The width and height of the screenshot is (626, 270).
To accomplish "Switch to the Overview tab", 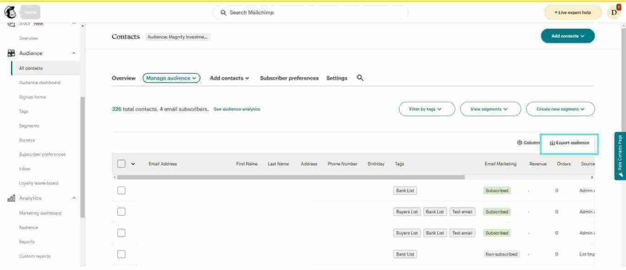I will (x=124, y=78).
